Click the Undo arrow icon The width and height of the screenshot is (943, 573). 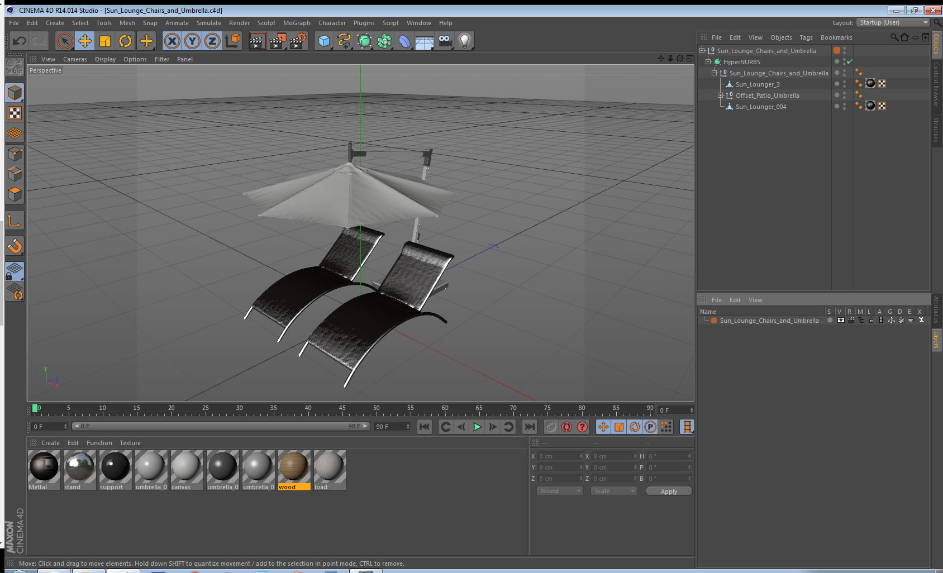pyautogui.click(x=20, y=41)
